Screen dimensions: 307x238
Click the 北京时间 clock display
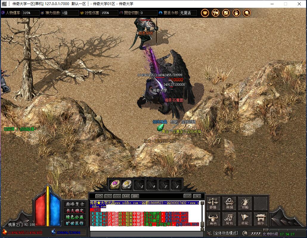(x=278, y=234)
